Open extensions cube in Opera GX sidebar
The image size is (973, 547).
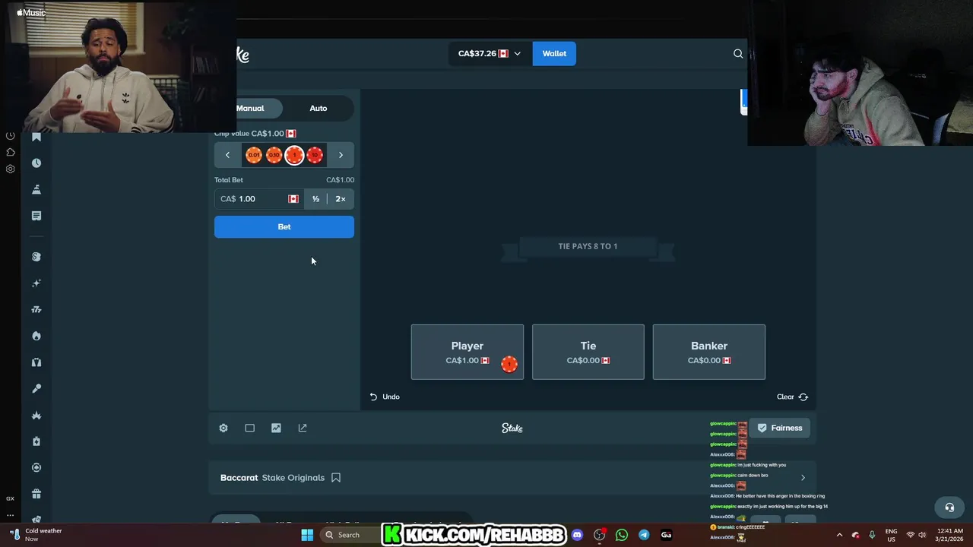[11, 152]
